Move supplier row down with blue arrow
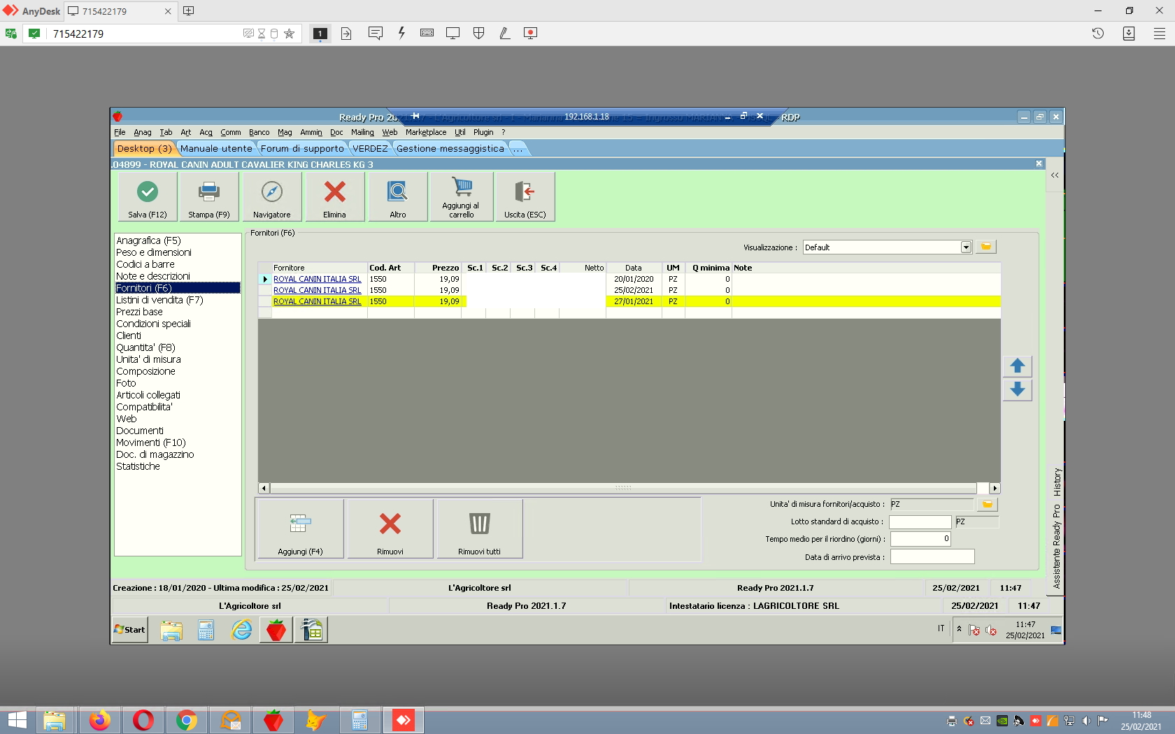The image size is (1175, 734). click(x=1018, y=389)
